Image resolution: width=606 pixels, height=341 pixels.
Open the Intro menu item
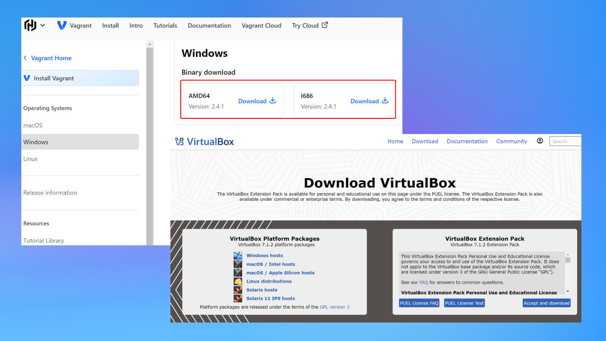pyautogui.click(x=136, y=26)
